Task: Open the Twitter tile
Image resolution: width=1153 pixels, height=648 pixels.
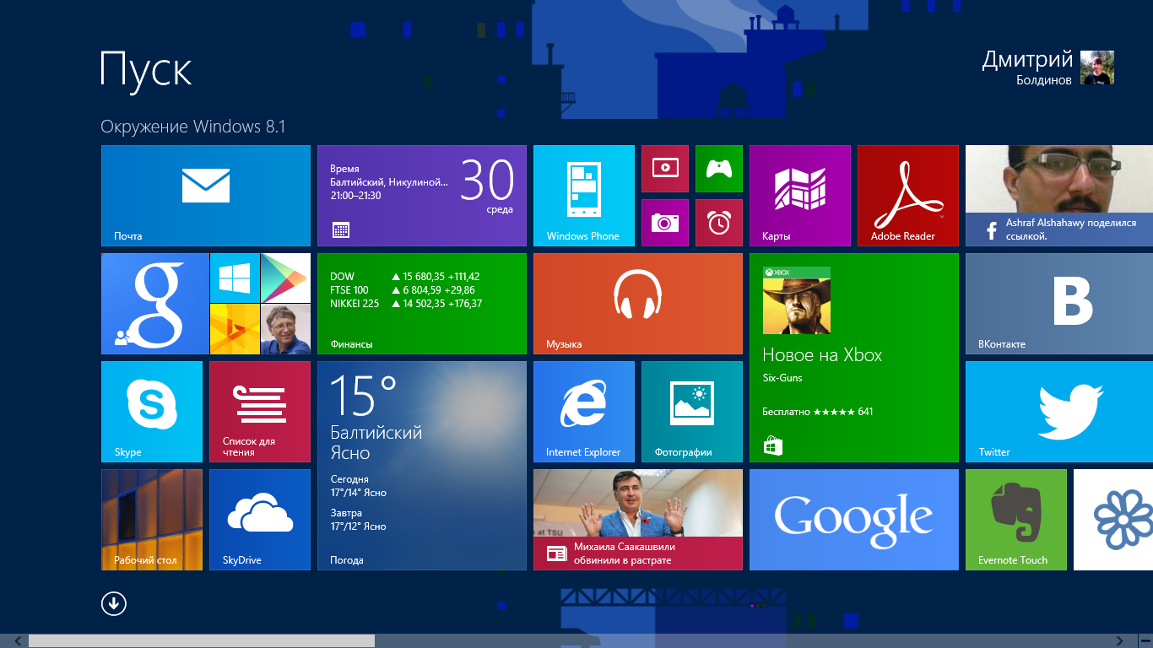Action: [x=1059, y=412]
